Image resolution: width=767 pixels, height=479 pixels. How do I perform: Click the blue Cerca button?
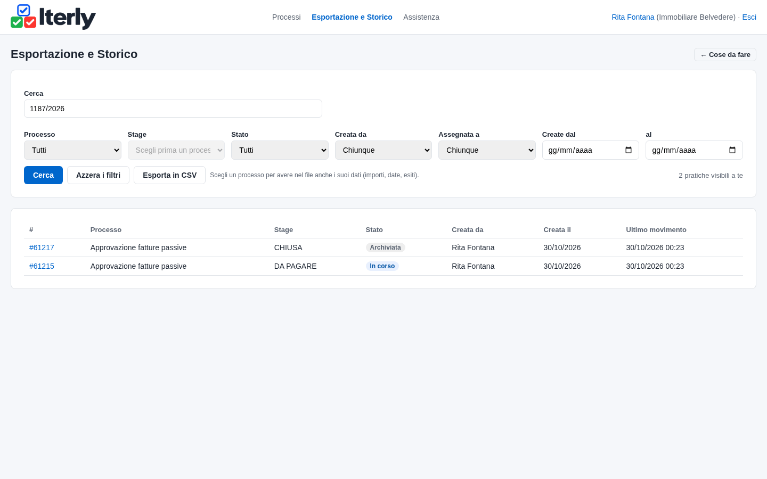coord(43,175)
